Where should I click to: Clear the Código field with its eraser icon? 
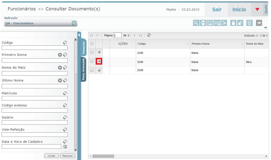(x=65, y=43)
